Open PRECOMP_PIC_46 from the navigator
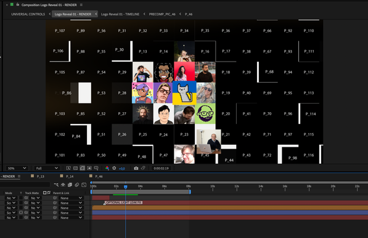The image size is (368, 238). [x=162, y=14]
